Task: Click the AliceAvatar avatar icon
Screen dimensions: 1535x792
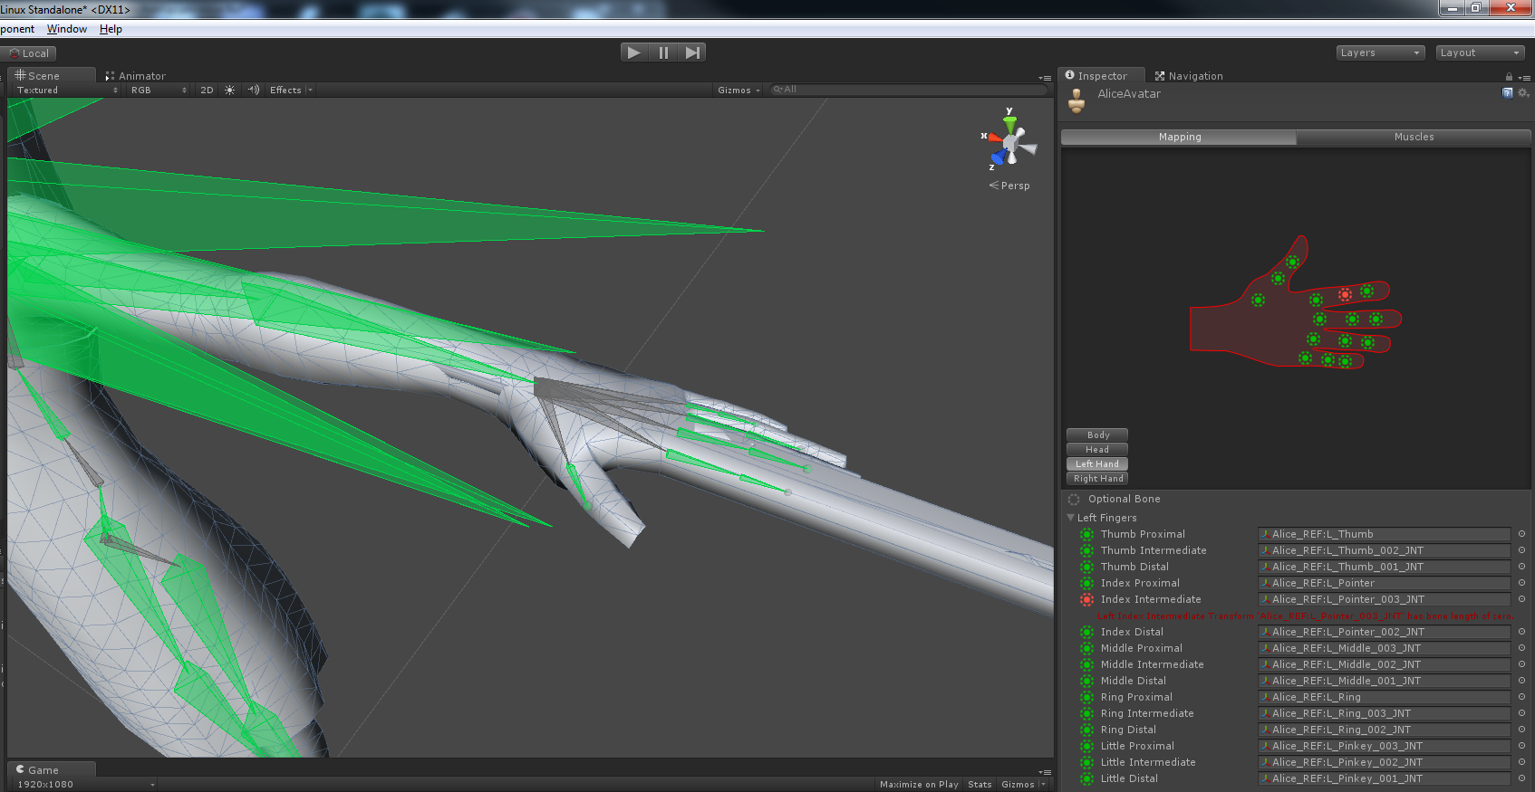Action: [1076, 101]
